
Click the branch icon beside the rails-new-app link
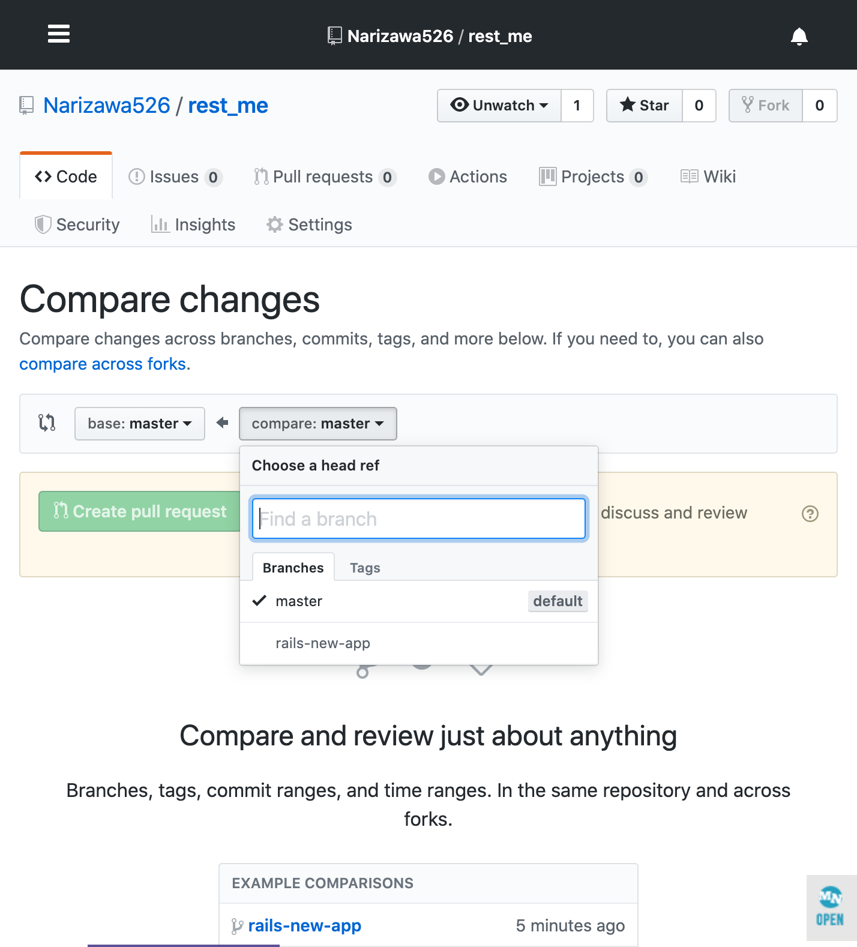pos(238,926)
